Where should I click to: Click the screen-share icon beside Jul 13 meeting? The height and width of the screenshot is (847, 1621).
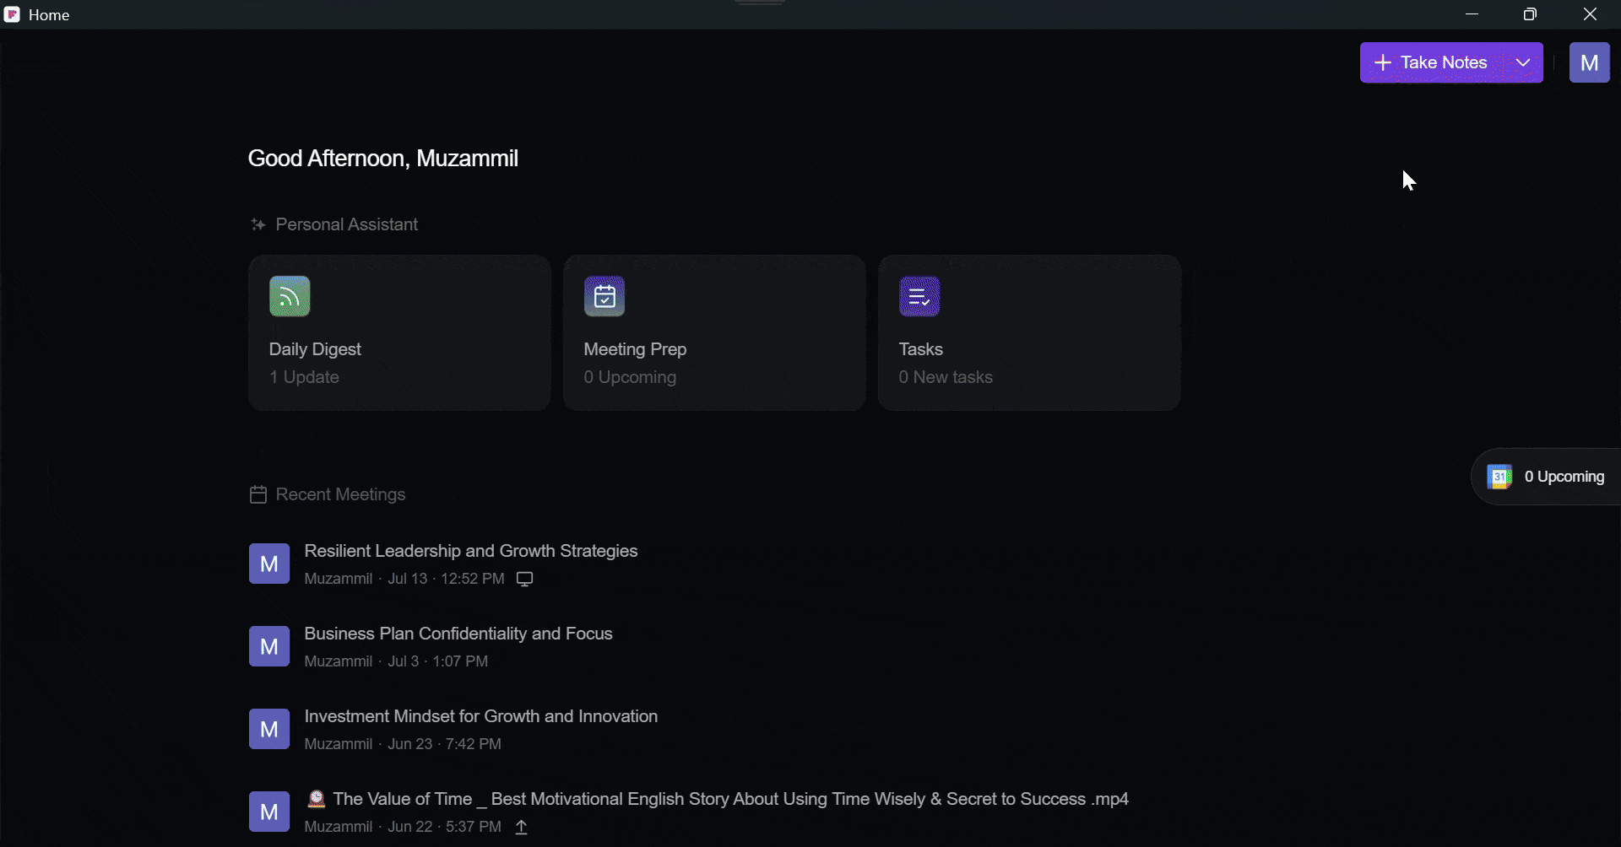pos(524,579)
